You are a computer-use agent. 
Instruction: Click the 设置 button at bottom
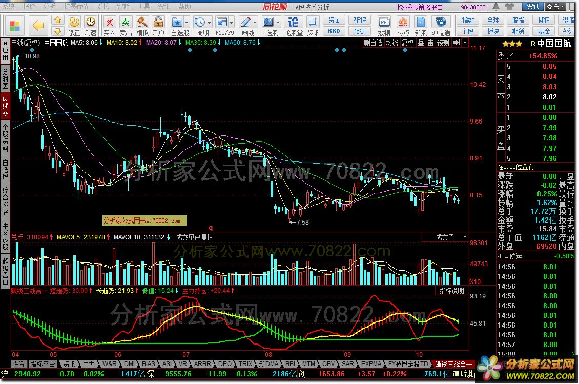pyautogui.click(x=19, y=364)
